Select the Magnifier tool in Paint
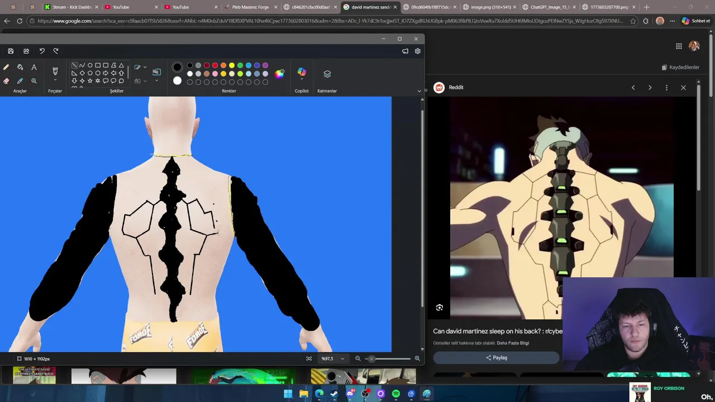715x402 pixels. click(x=34, y=81)
